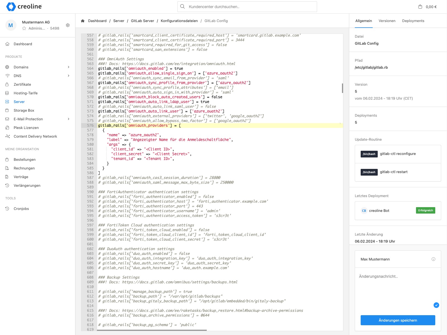Click the Storage Box icon
The width and height of the screenshot is (447, 335).
click(x=7, y=110)
